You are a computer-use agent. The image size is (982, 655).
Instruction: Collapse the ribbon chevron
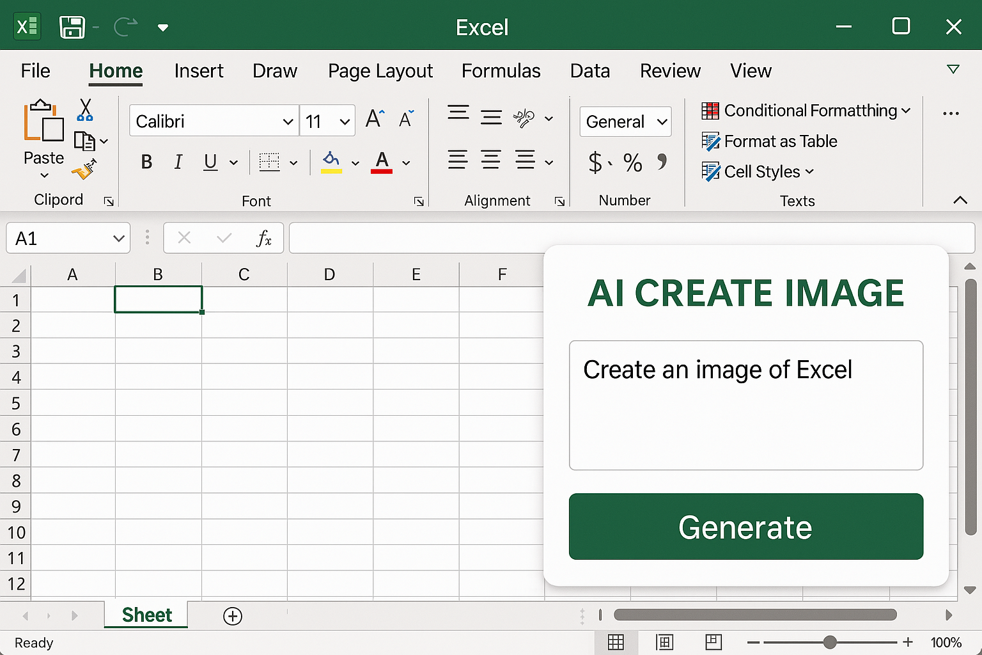tap(960, 200)
